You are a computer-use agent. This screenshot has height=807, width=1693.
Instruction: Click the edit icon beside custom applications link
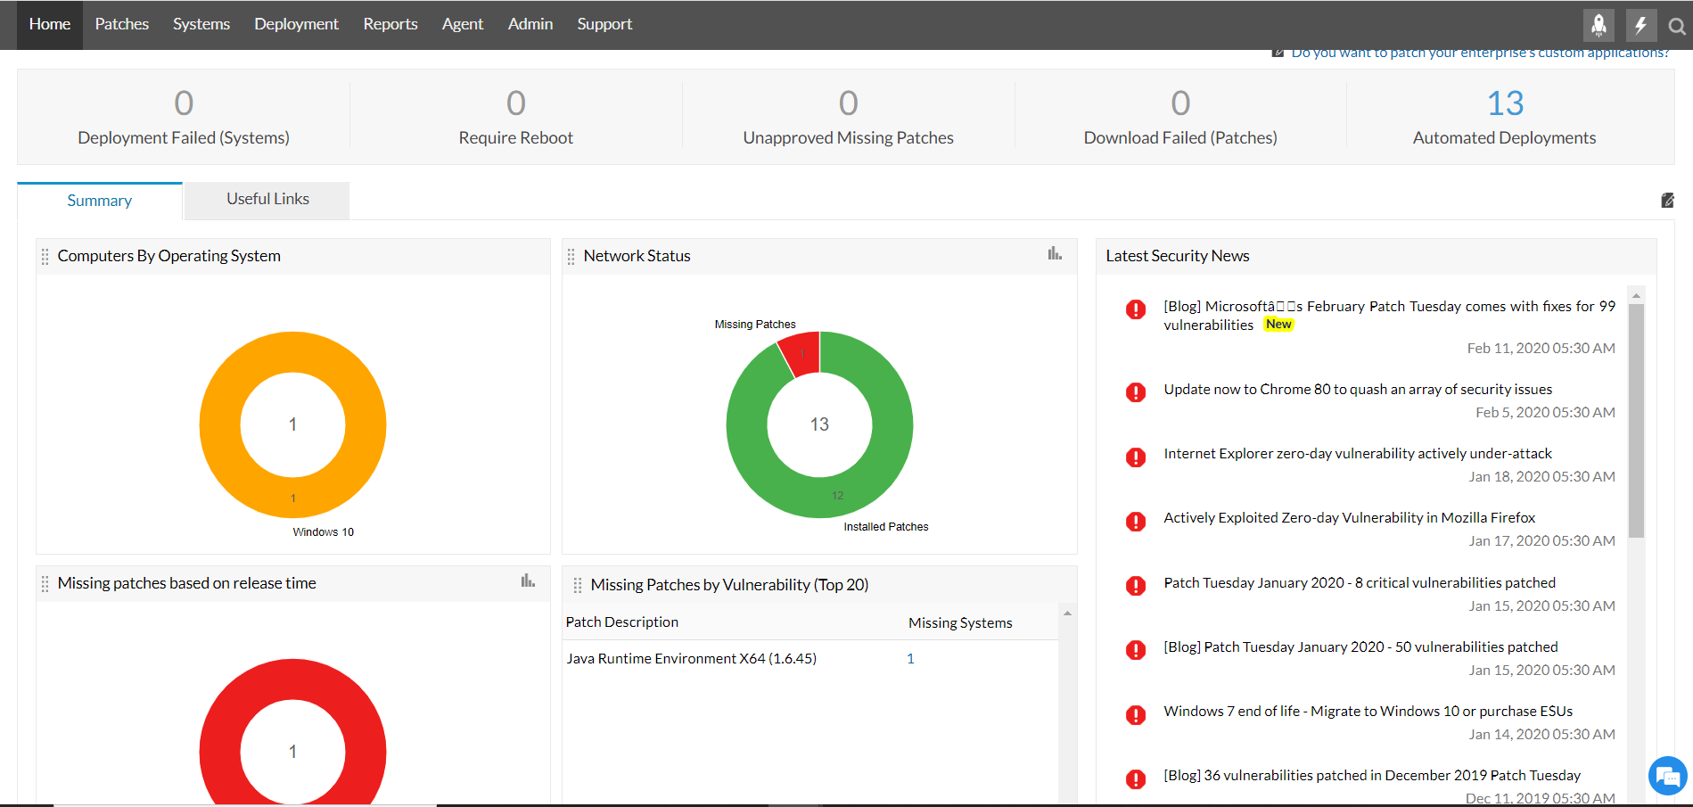(1278, 54)
